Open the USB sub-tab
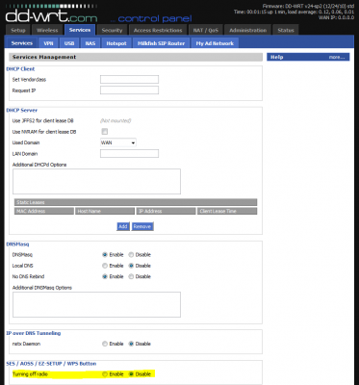359x385 pixels. [69, 43]
